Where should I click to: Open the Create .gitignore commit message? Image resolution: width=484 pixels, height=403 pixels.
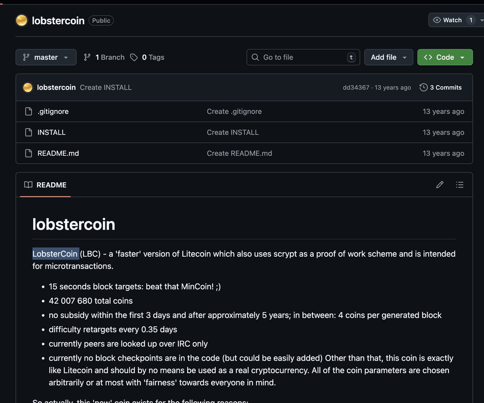(234, 111)
